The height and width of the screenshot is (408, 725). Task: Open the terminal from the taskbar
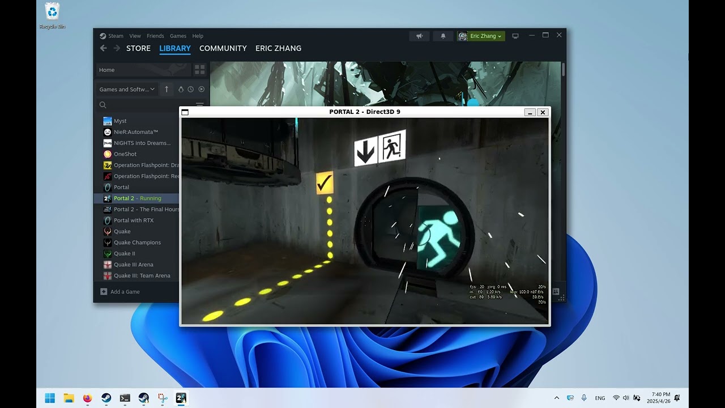pyautogui.click(x=125, y=398)
